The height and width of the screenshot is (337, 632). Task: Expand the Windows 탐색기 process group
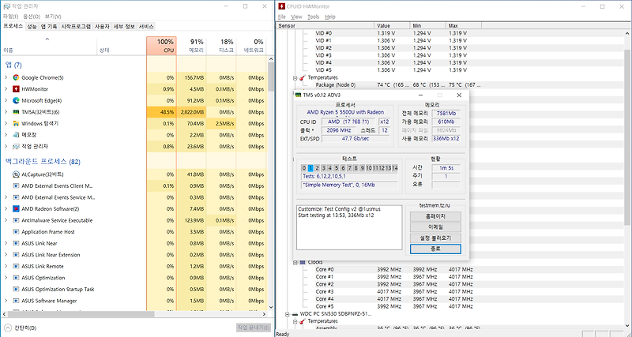[x=6, y=123]
